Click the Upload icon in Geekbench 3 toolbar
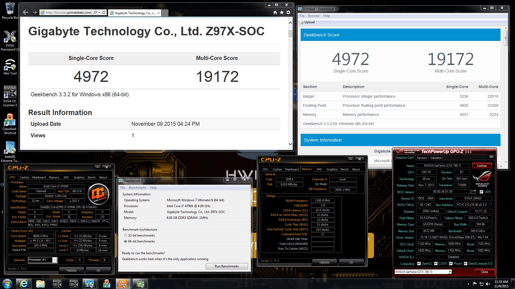The image size is (515, 289). tap(302, 22)
